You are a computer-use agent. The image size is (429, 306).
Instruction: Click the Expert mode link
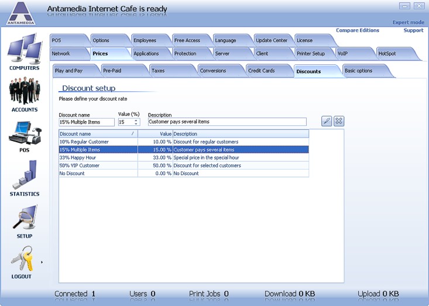click(x=408, y=22)
